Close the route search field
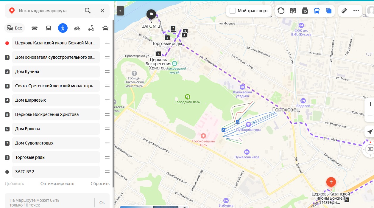 point(102,11)
